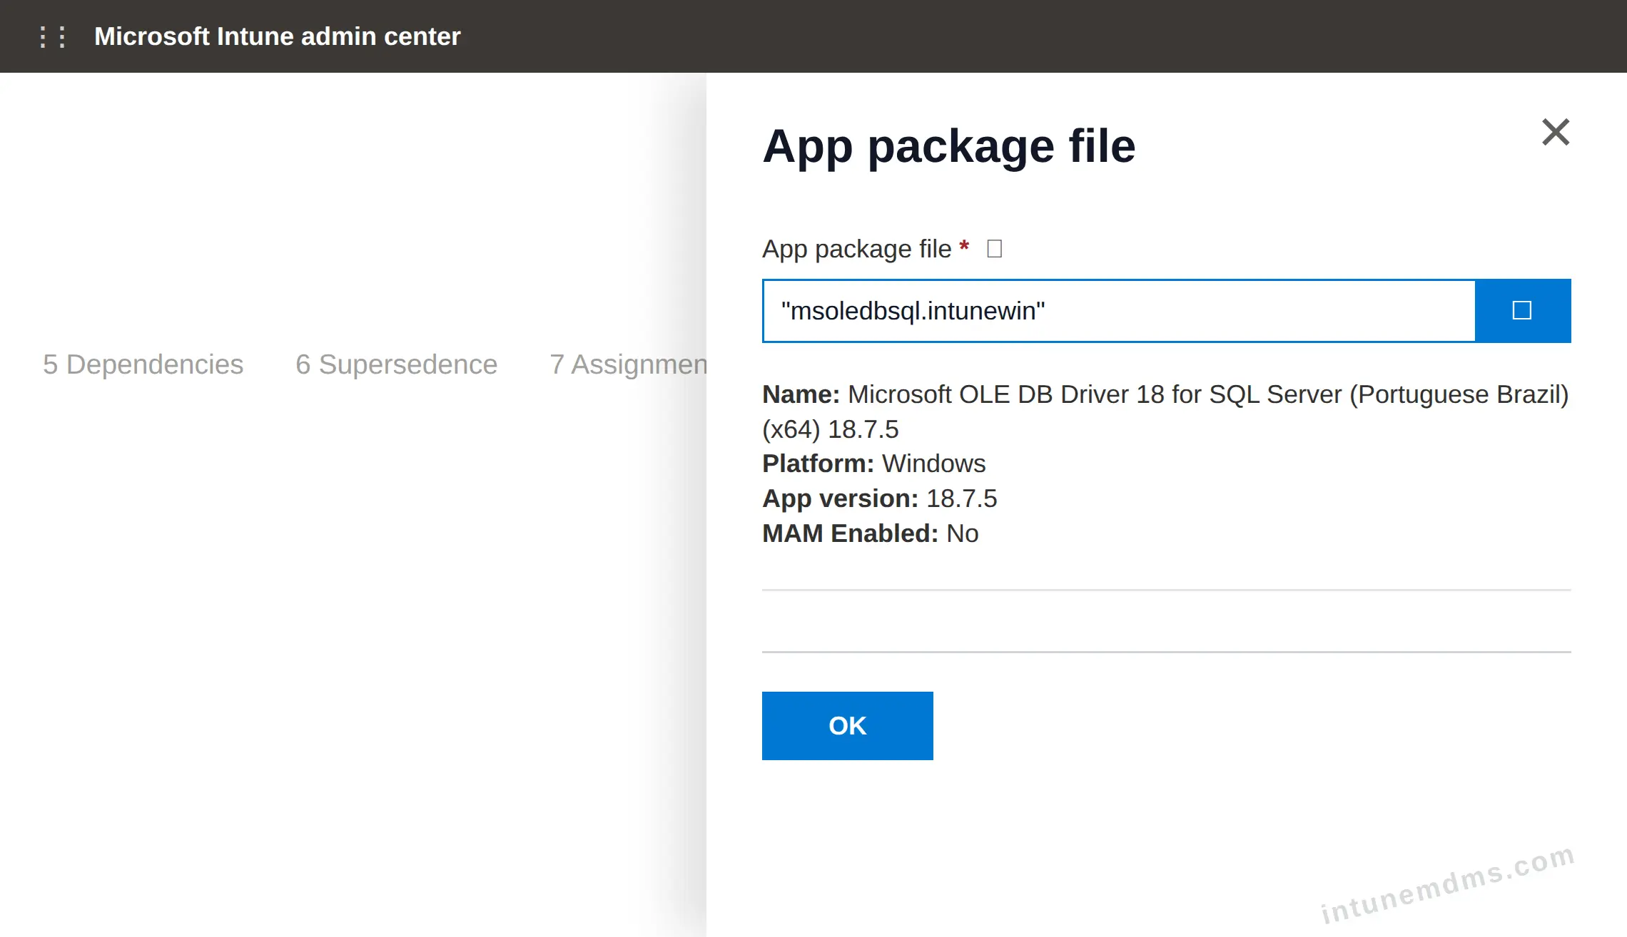
Task: Click the Portuguese Brazil portion of the name
Action: [1459, 394]
